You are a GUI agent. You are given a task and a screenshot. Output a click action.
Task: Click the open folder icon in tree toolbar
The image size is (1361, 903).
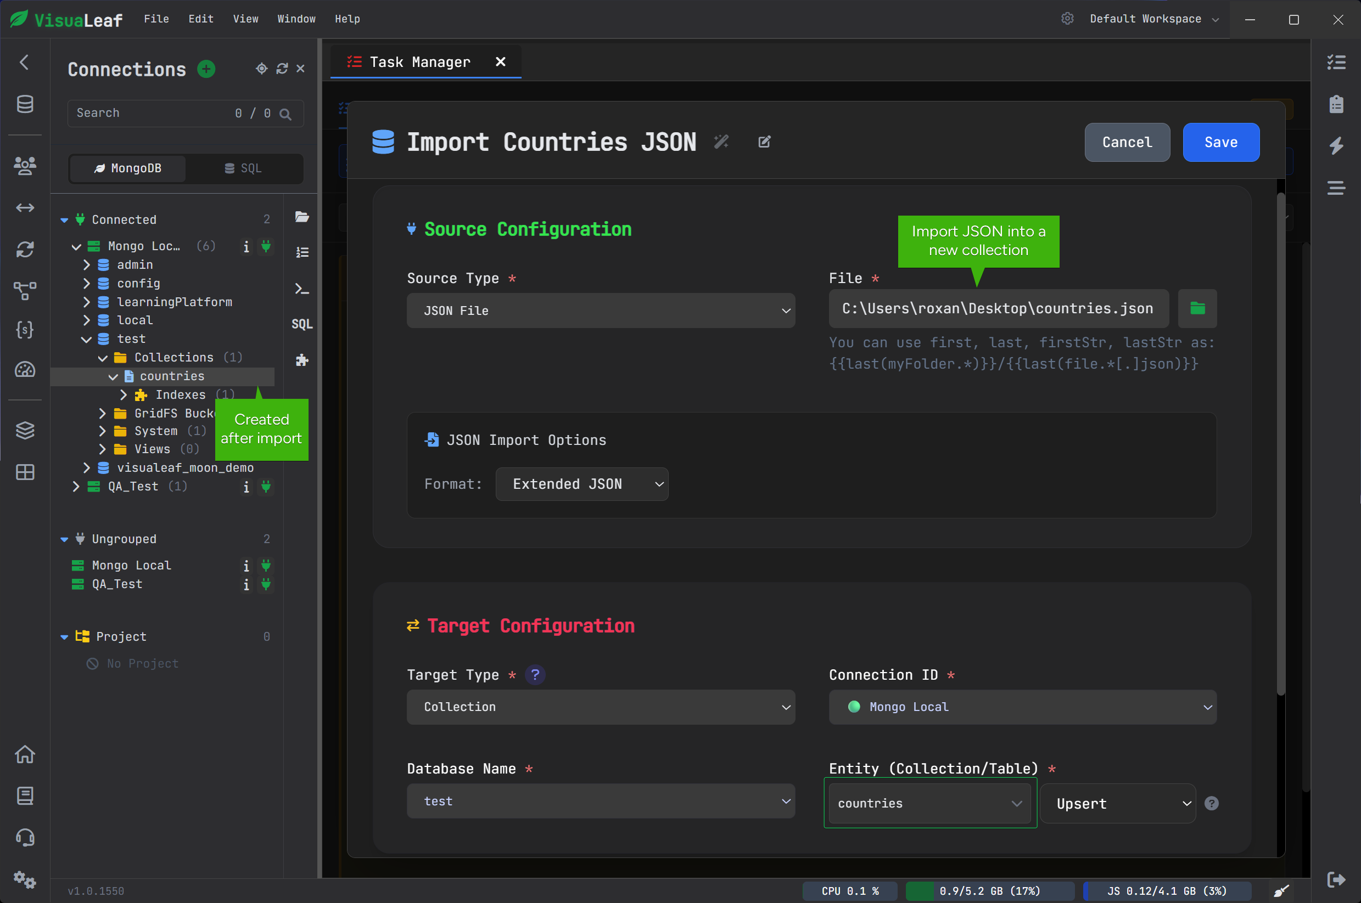coord(302,217)
